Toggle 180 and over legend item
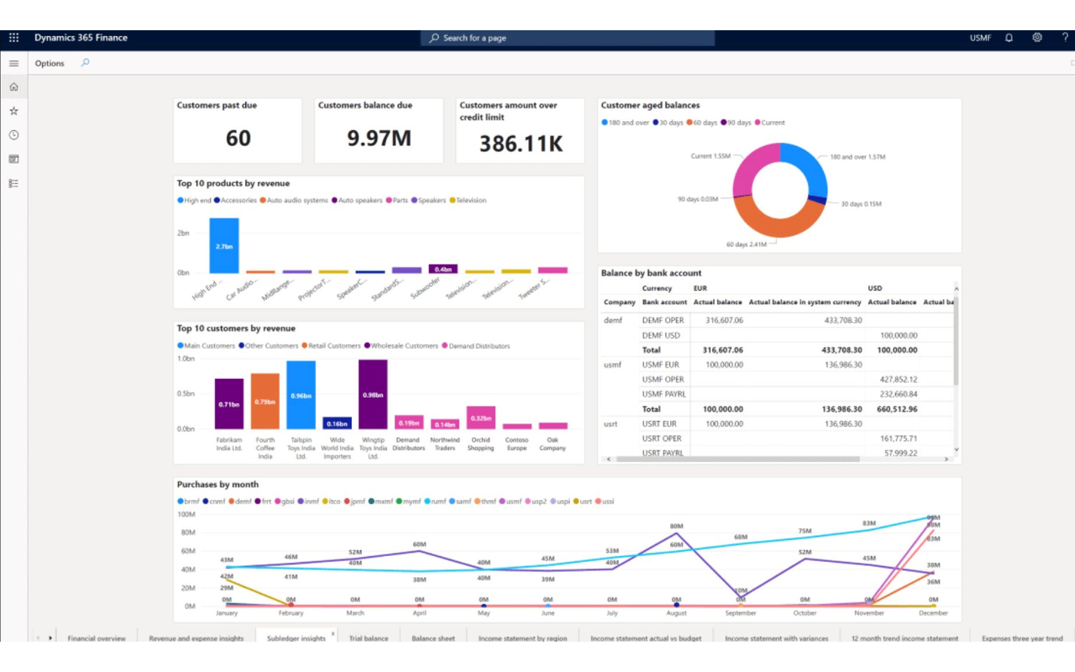 coord(625,123)
